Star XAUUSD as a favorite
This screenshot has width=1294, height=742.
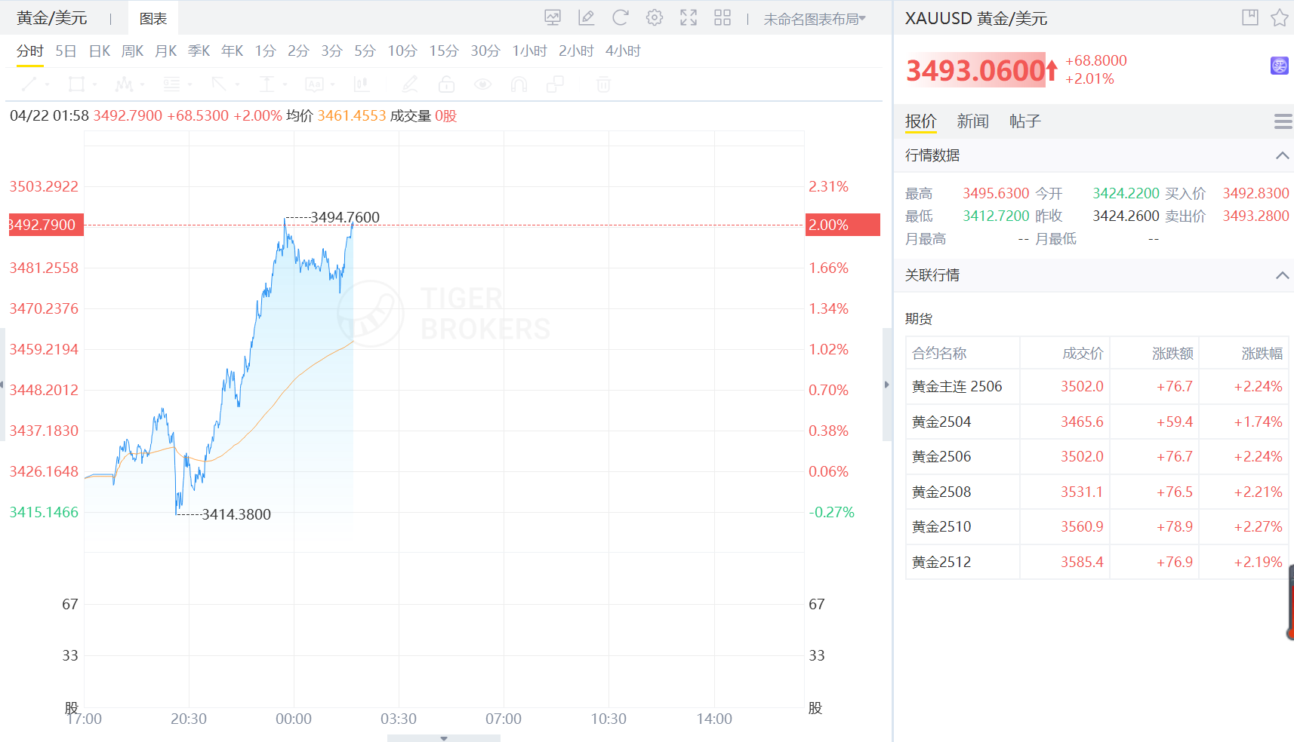click(1281, 17)
